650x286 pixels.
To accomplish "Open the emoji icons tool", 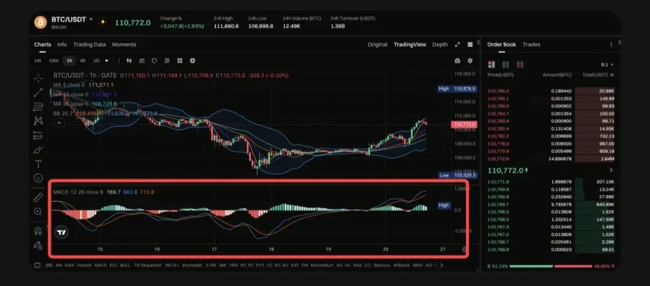I will 38,178.
